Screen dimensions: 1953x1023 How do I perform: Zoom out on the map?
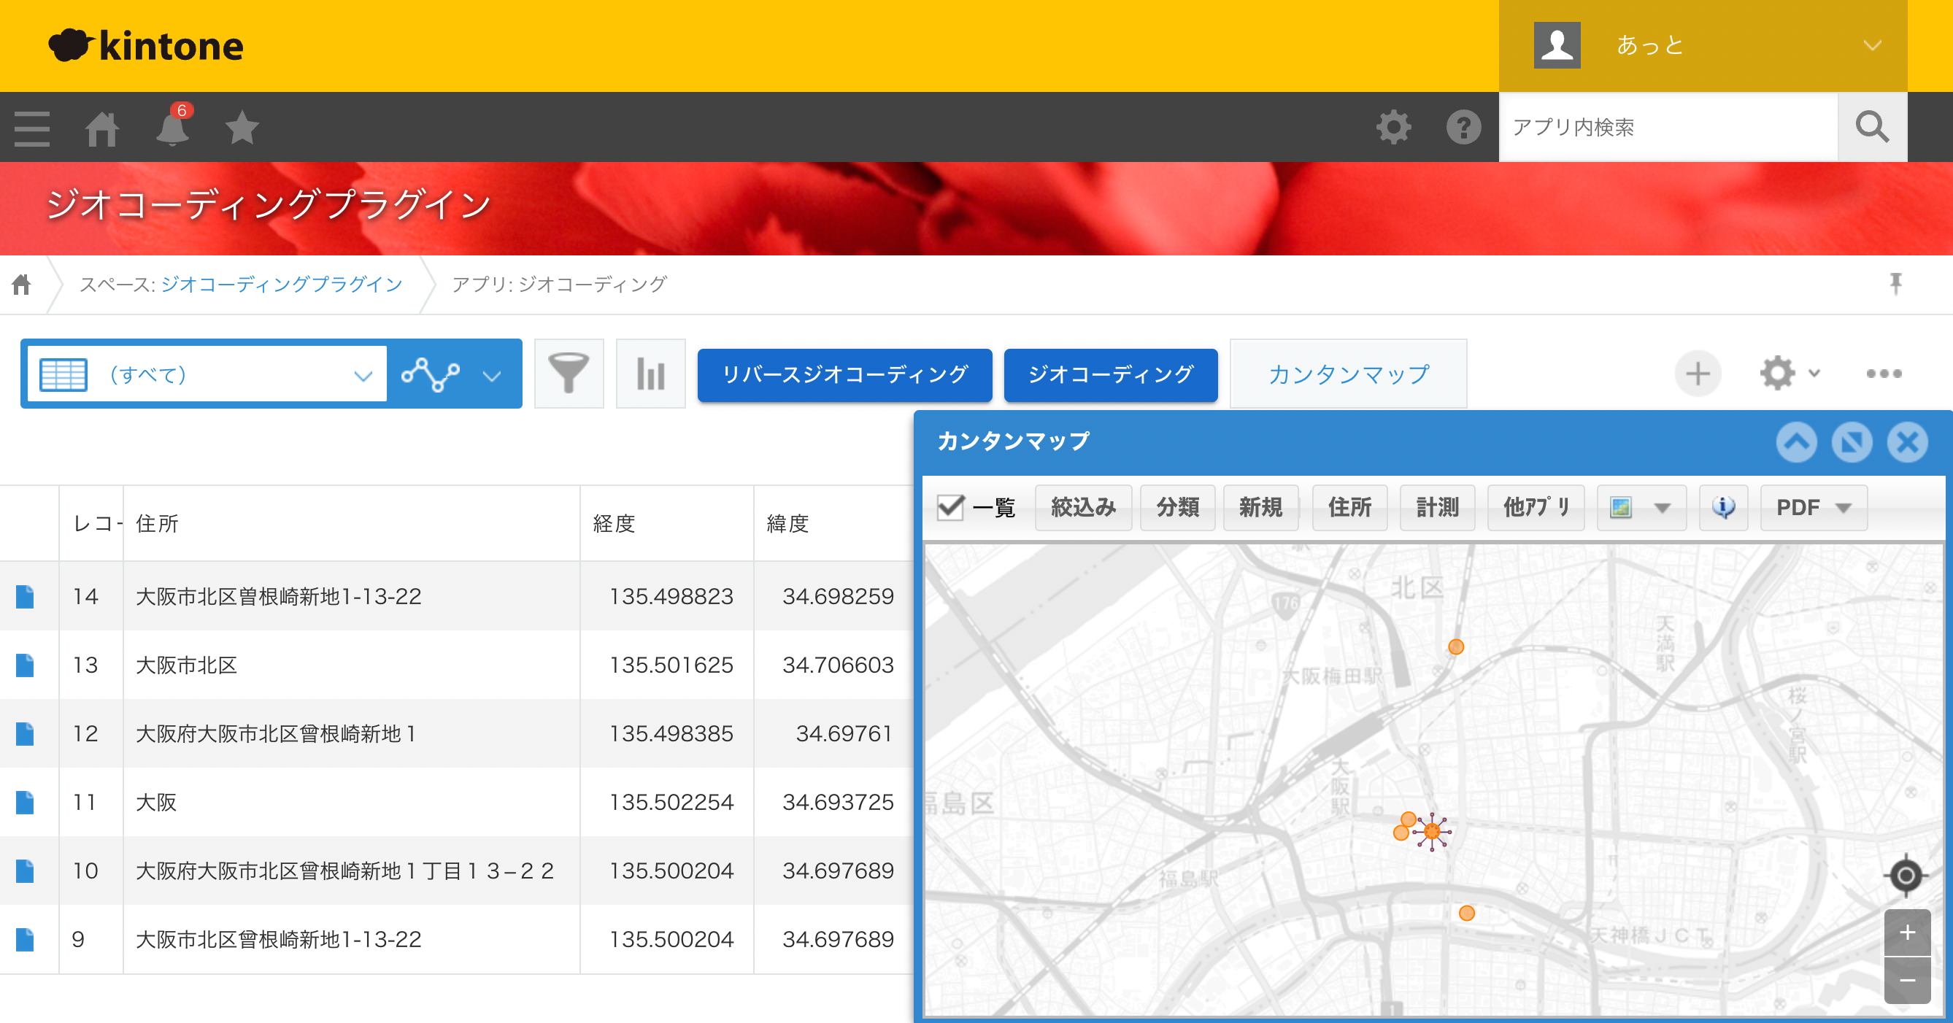(x=1907, y=981)
